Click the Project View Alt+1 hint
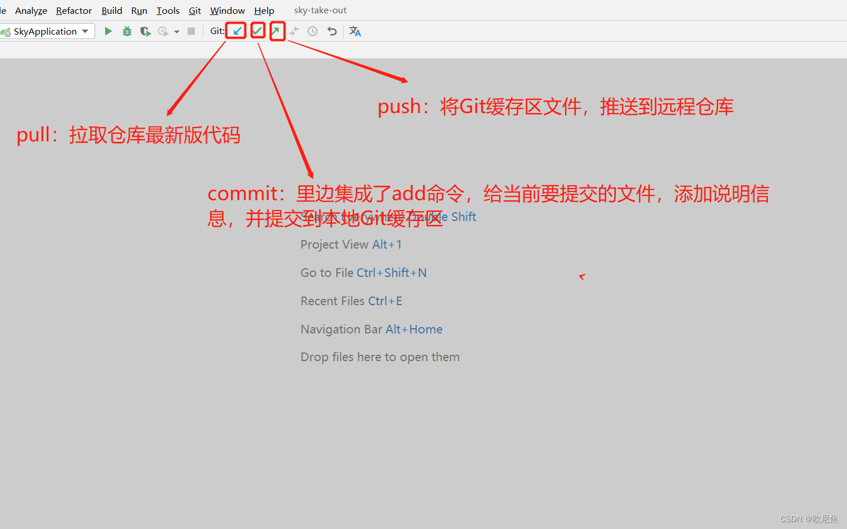847x529 pixels. (351, 245)
